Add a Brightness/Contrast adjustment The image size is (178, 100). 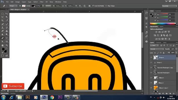click(156, 32)
